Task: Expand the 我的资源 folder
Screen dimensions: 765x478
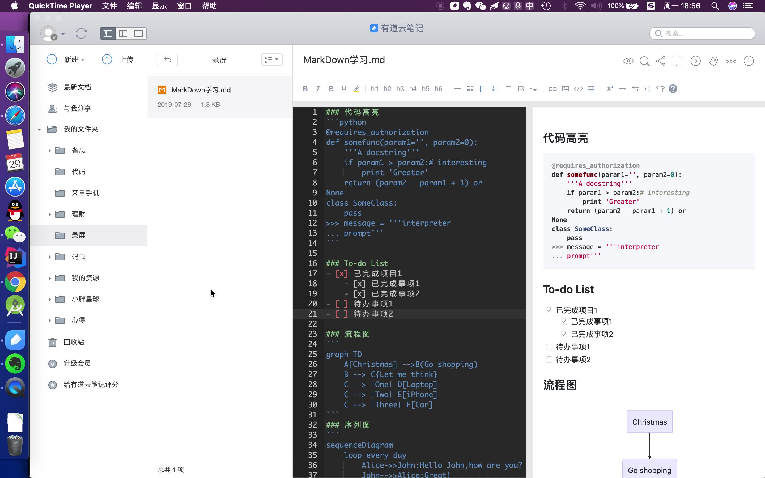Action: pos(50,278)
